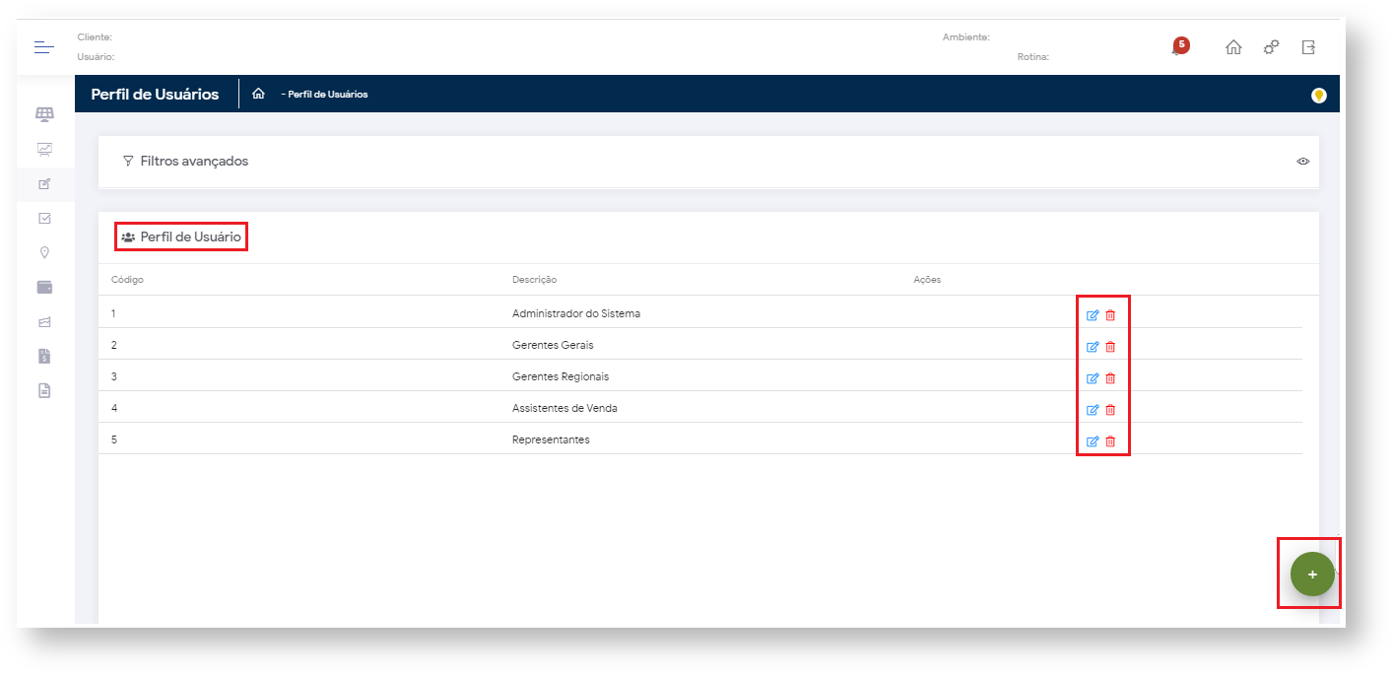Click the logout exit icon
The height and width of the screenshot is (675, 1393).
coord(1308,47)
